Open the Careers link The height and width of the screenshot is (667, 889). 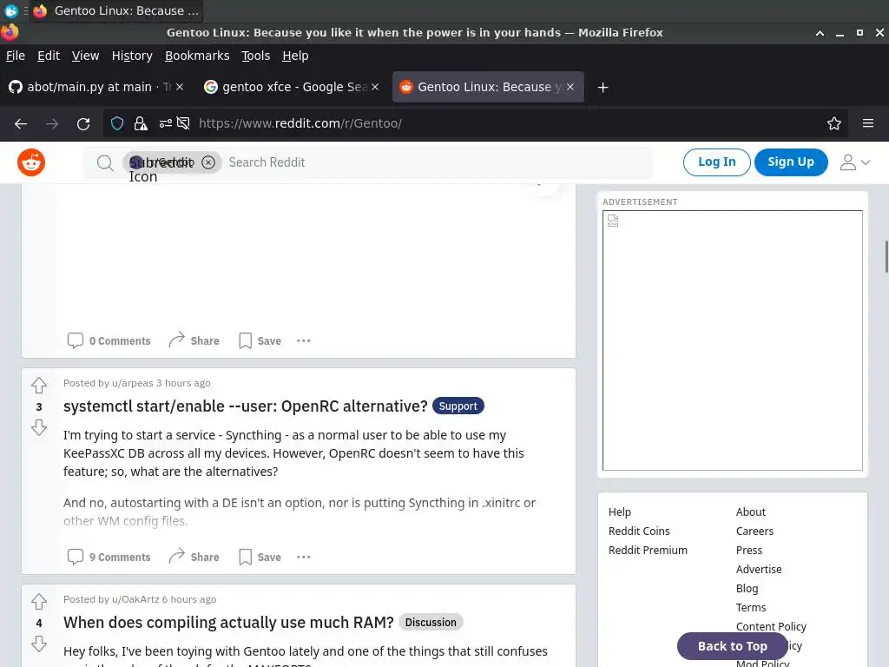click(754, 532)
